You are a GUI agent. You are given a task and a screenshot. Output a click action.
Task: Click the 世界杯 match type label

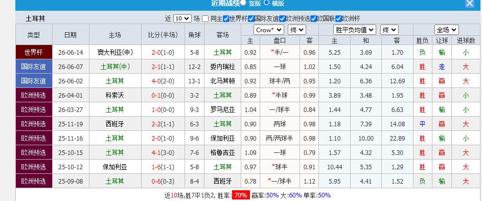pos(34,52)
